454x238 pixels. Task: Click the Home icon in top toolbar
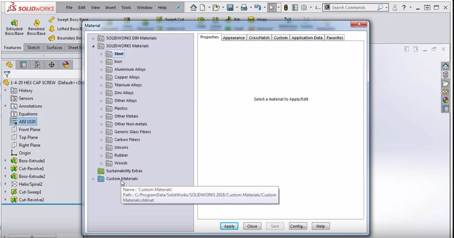click(193, 7)
